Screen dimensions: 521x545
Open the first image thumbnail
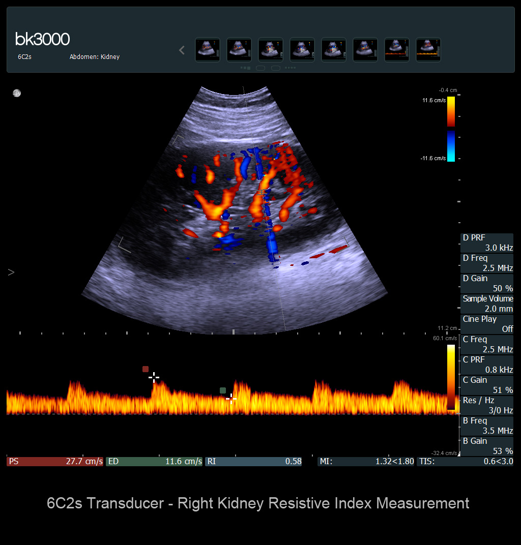coord(208,50)
